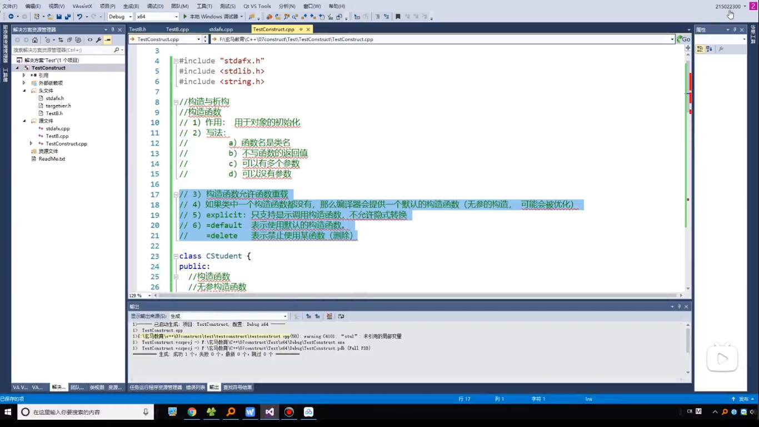
Task: Click the vertical scrollbar of the code editor
Action: (688, 167)
